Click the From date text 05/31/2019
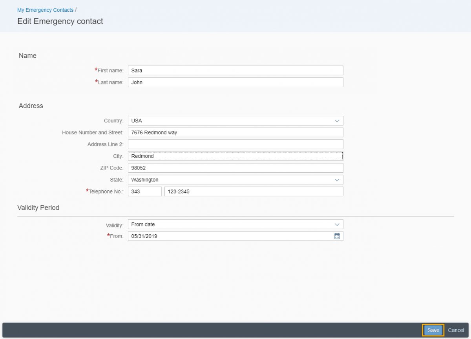This screenshot has width=471, height=339. (144, 236)
